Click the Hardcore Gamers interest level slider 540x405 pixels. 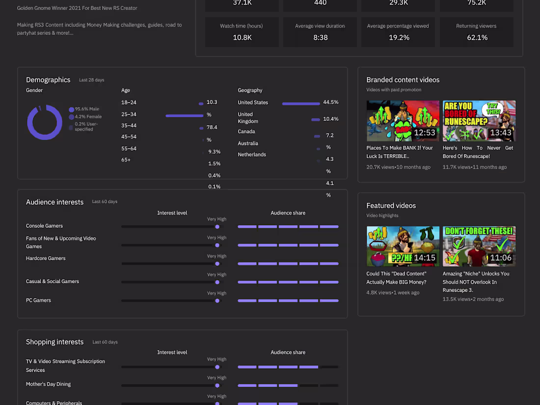pos(172,264)
